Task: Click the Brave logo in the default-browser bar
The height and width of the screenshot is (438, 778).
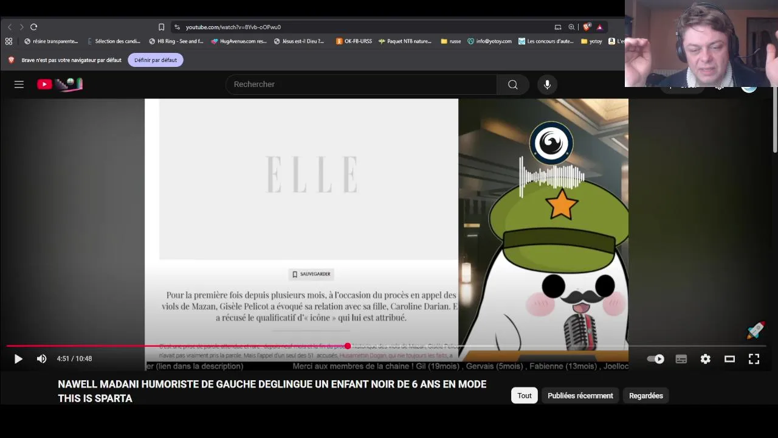Action: click(11, 60)
